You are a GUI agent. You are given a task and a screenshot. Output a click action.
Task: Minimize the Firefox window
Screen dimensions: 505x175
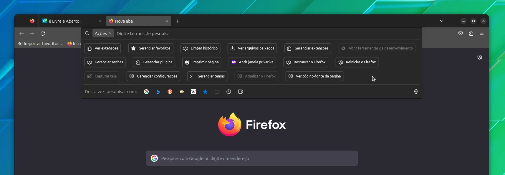(x=463, y=21)
